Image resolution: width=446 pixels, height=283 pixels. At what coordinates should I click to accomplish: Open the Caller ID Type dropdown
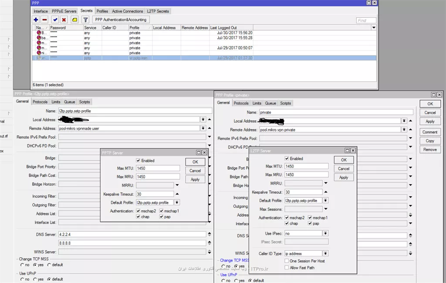pyautogui.click(x=325, y=253)
